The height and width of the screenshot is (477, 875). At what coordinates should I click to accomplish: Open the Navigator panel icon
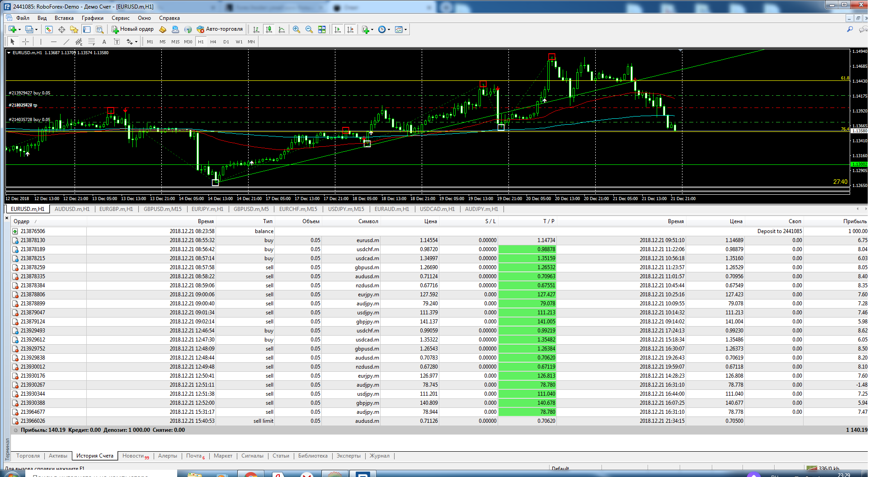(74, 29)
